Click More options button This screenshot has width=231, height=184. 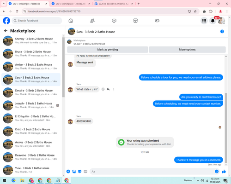pyautogui.click(x=187, y=50)
